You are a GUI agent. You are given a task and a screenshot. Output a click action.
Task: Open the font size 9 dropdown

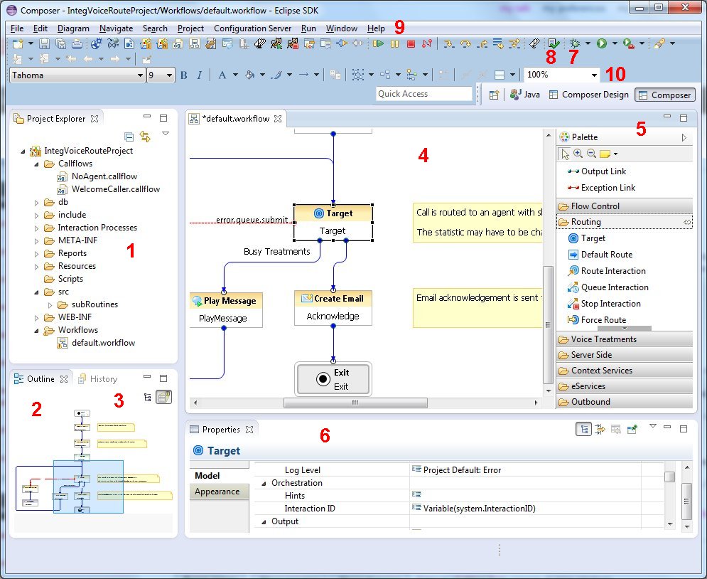pyautogui.click(x=169, y=75)
